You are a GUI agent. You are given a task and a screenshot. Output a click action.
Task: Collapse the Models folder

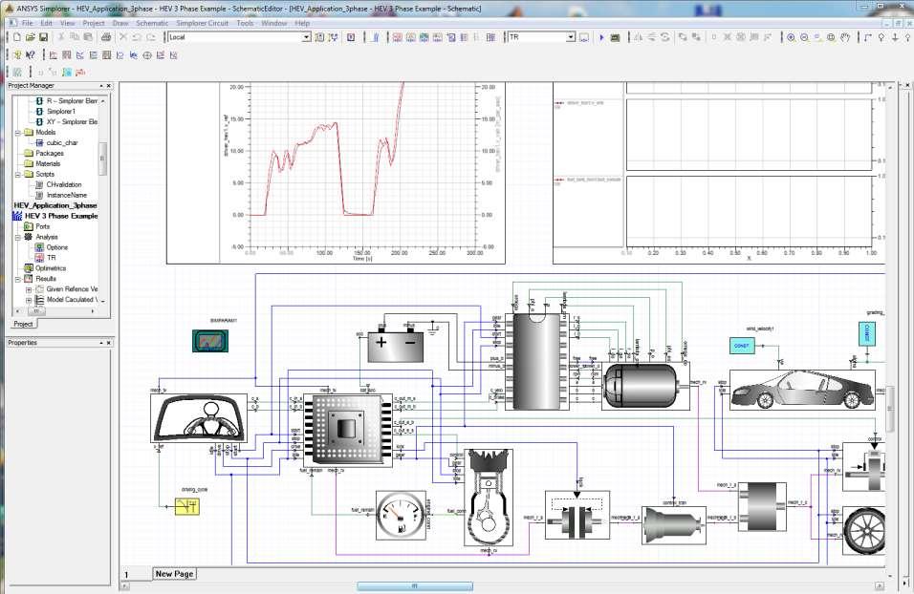(x=18, y=133)
